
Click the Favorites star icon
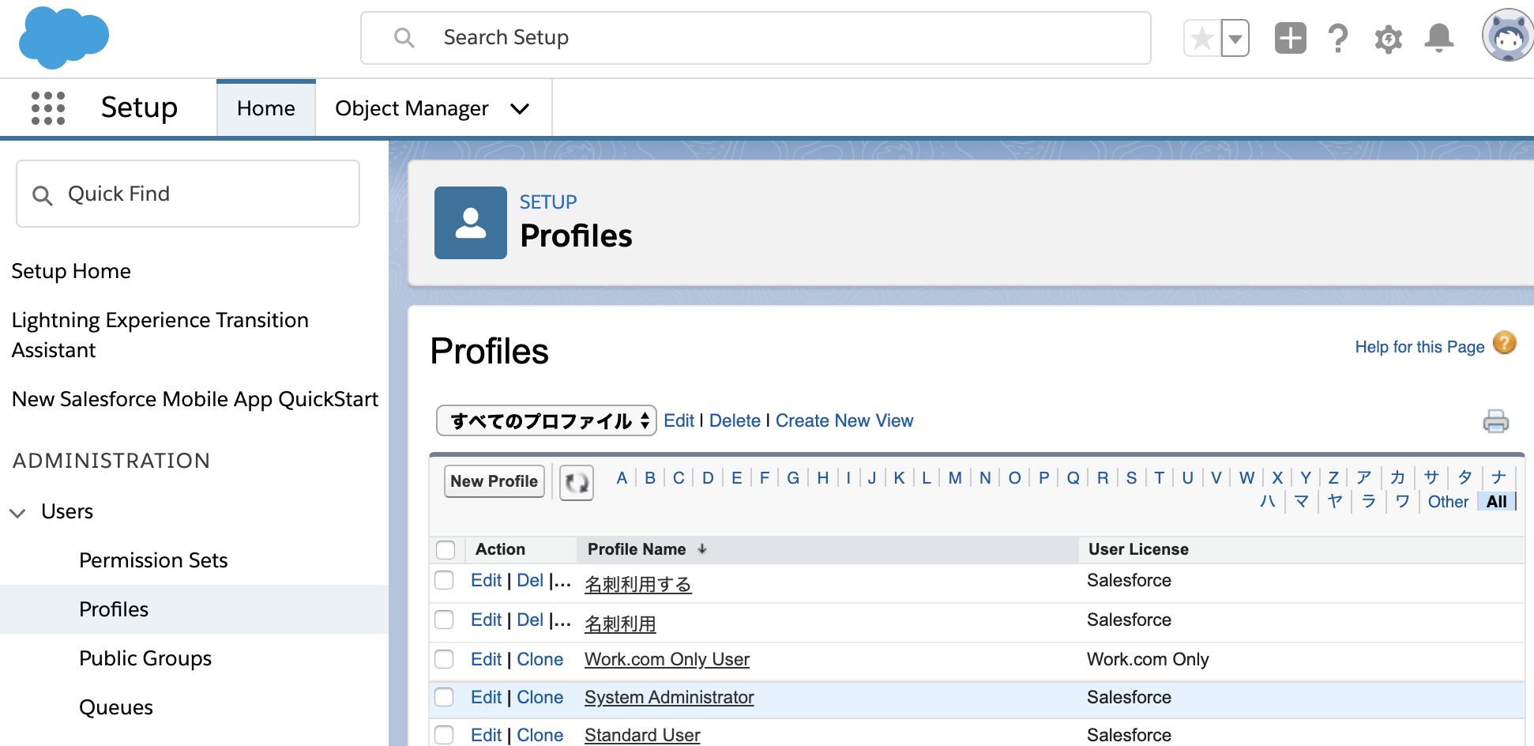1201,38
